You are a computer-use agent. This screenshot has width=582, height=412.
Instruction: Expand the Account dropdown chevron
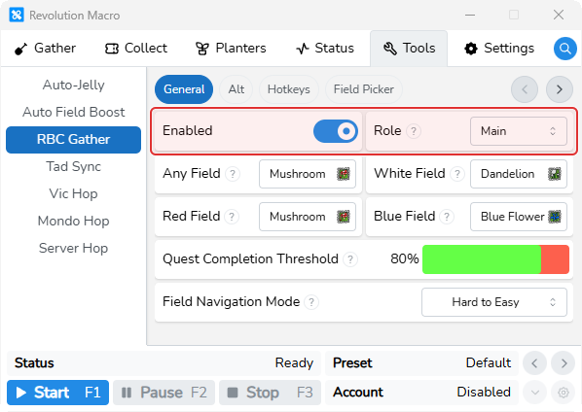535,393
